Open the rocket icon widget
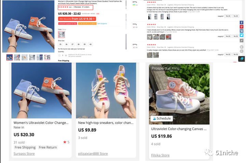Image resolution: width=246 pixels, height=163 pixels. pyautogui.click(x=242, y=59)
